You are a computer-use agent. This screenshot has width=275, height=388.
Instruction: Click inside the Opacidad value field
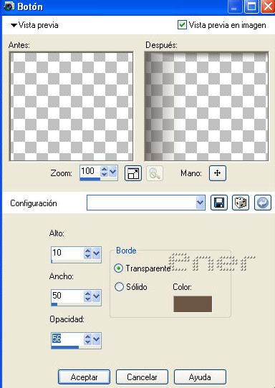point(67,339)
